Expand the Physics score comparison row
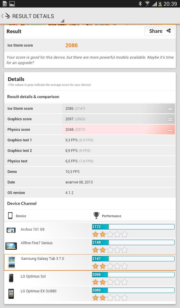Viewport: 180px width, 308px height. click(x=170, y=130)
